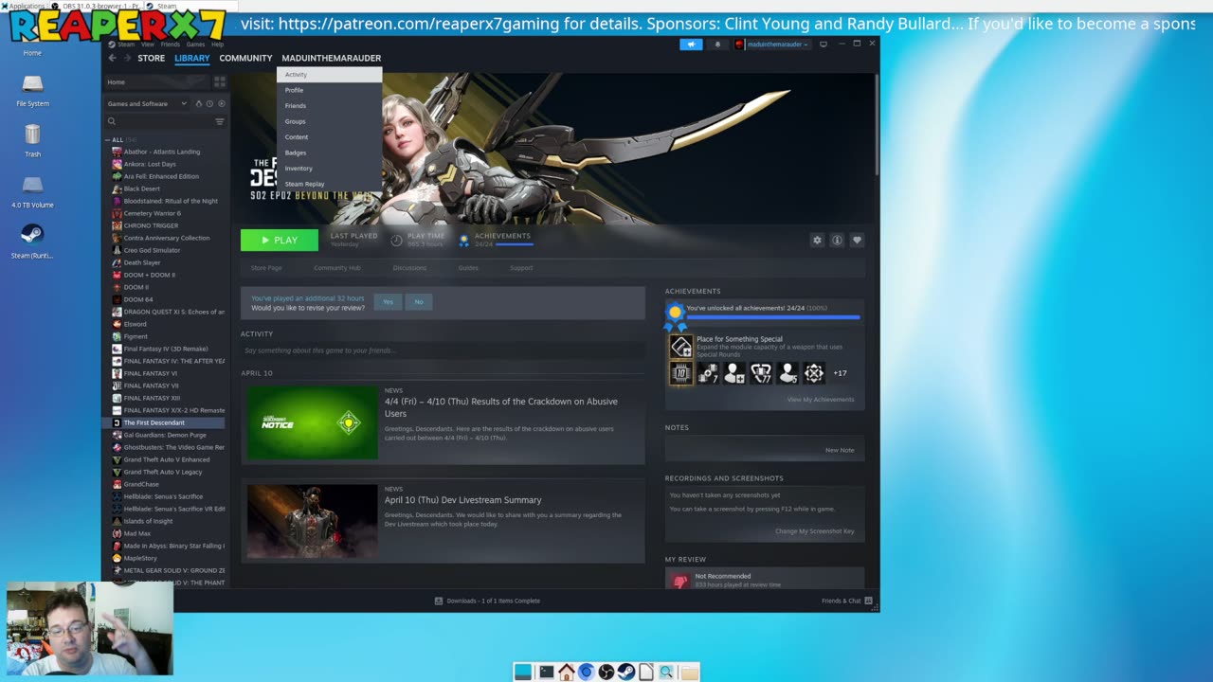Go to the STORE tab

coord(151,58)
